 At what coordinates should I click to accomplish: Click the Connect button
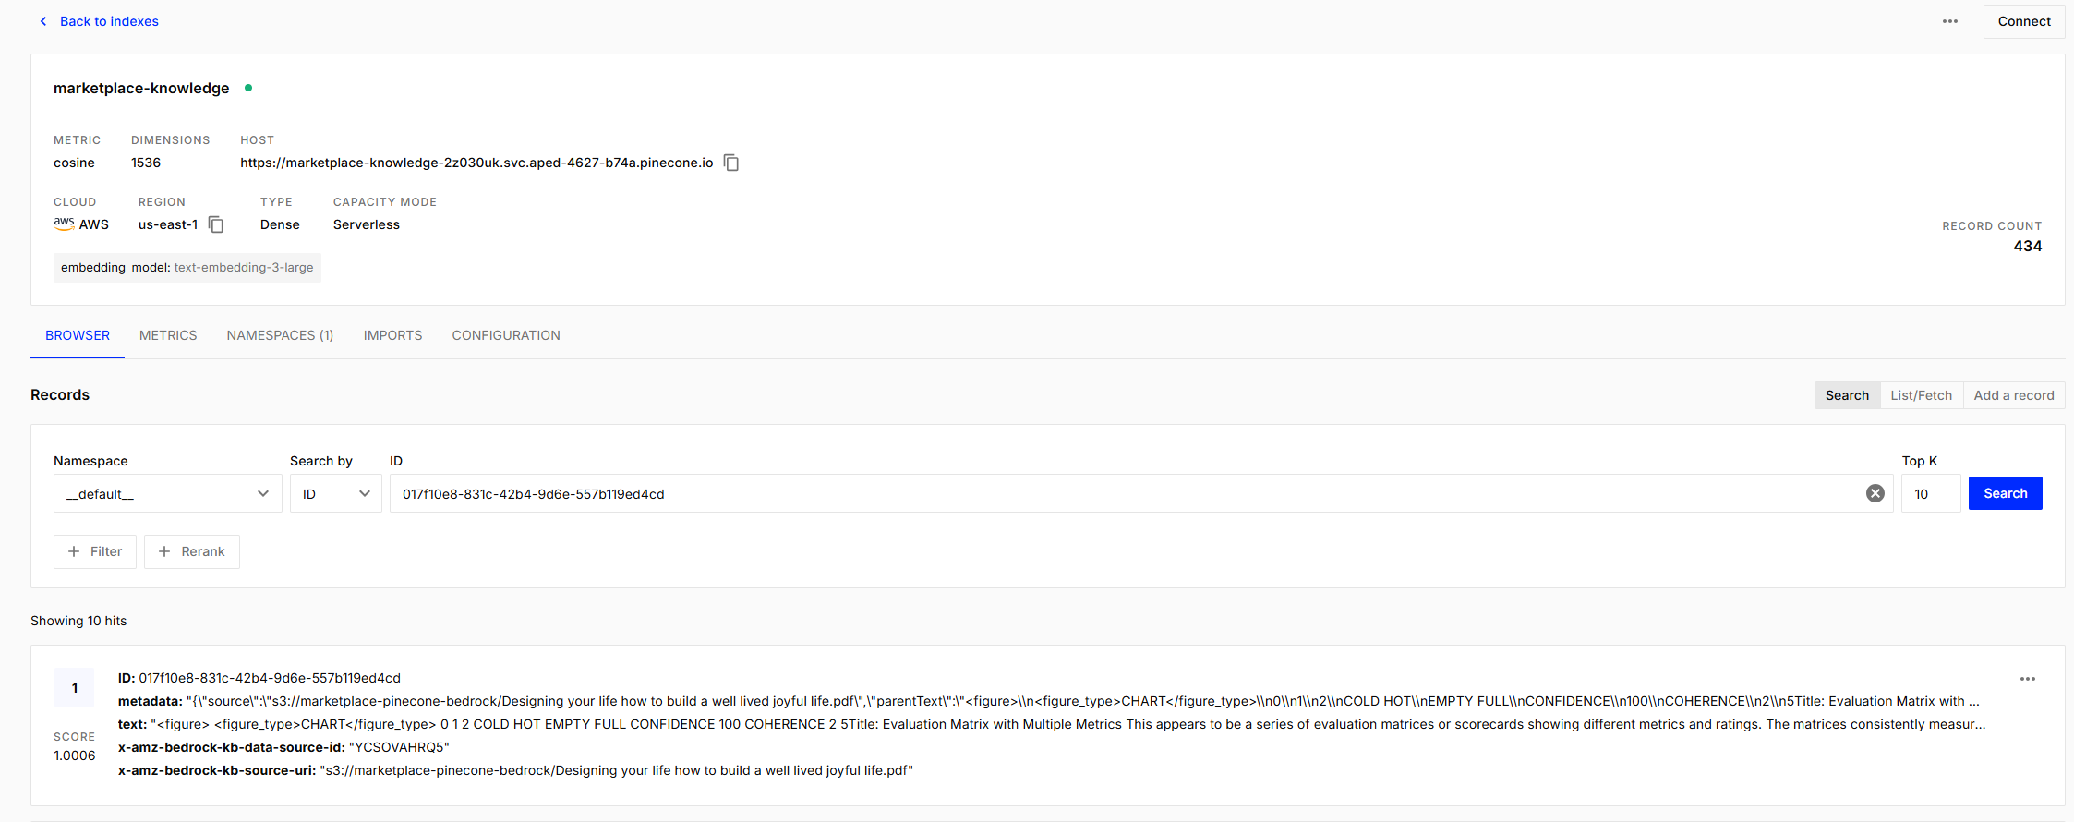tap(2023, 20)
